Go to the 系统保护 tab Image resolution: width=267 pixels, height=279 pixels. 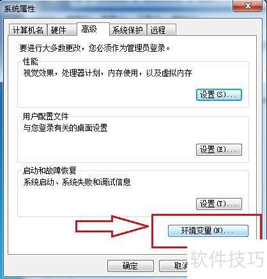click(x=128, y=30)
